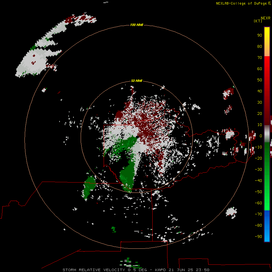Screen dimensions: 272x272
Task: Click the STORM RELATIVE VELOCITY caption text
Action: click(94, 270)
